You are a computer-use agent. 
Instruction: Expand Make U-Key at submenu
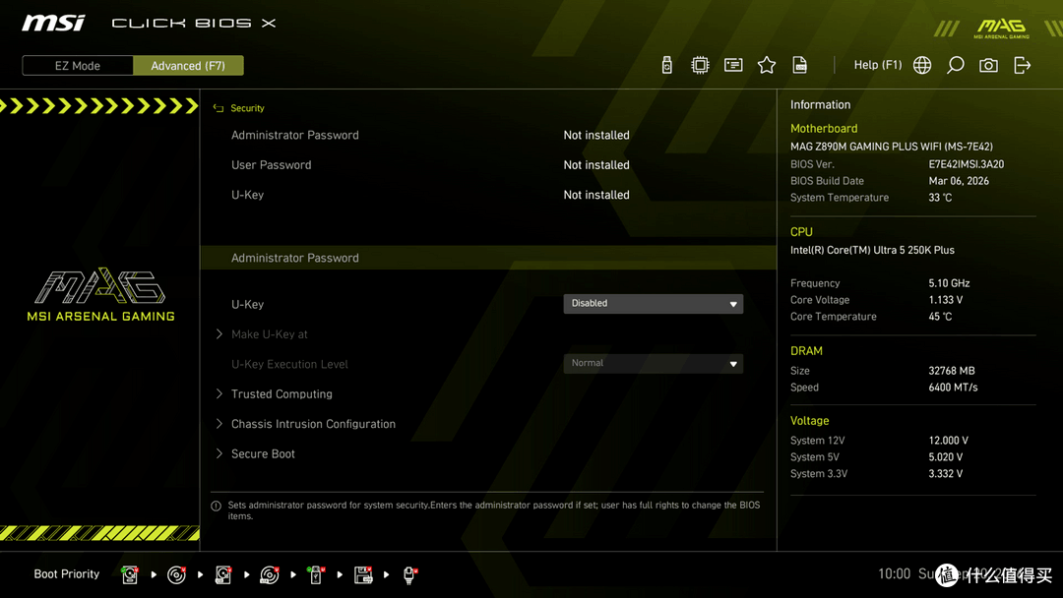pyautogui.click(x=269, y=333)
